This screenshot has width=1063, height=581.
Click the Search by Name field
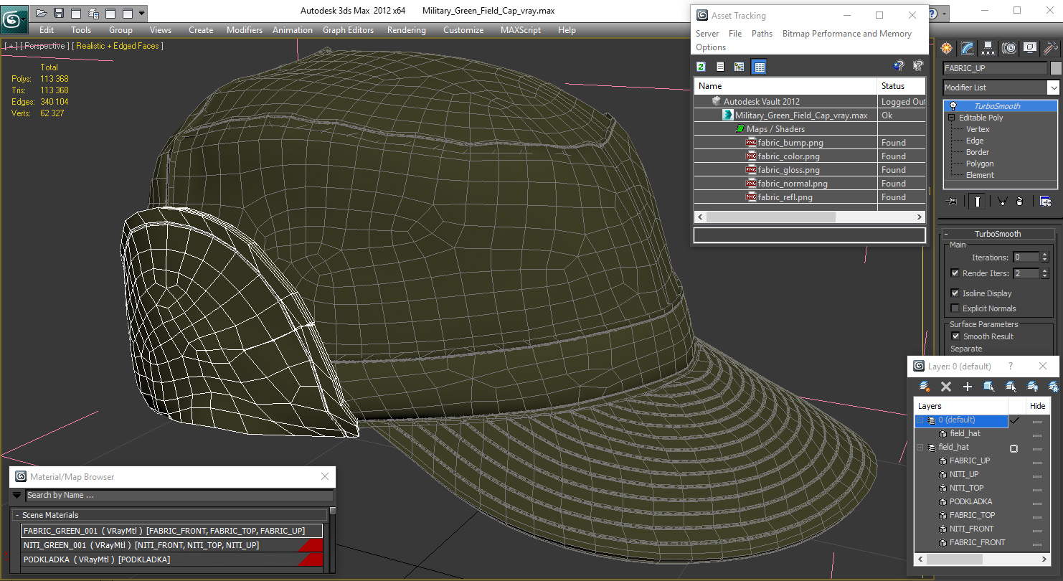[179, 495]
